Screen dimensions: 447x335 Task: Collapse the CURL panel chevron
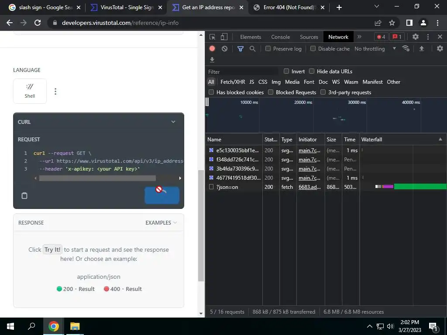point(173,122)
